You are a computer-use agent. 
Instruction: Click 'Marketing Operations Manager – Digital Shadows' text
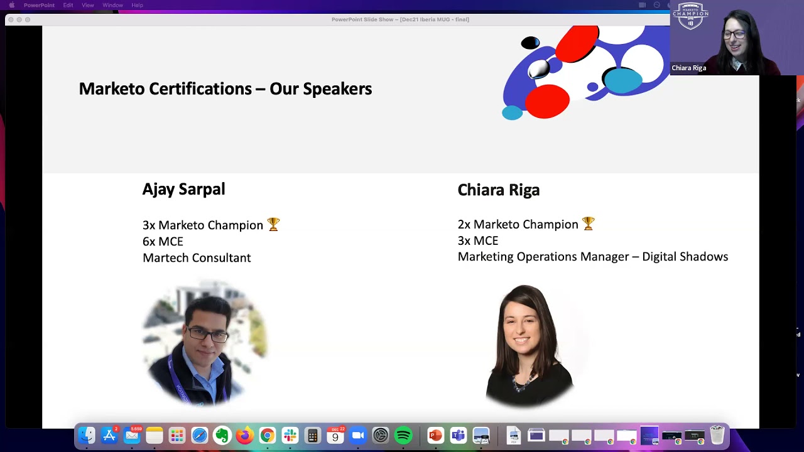click(593, 257)
